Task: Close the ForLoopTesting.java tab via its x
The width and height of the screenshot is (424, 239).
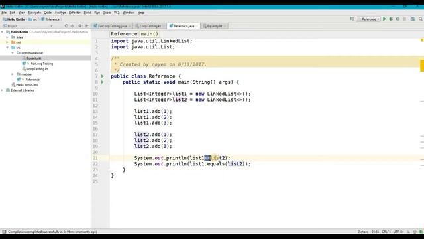Action: [130, 26]
